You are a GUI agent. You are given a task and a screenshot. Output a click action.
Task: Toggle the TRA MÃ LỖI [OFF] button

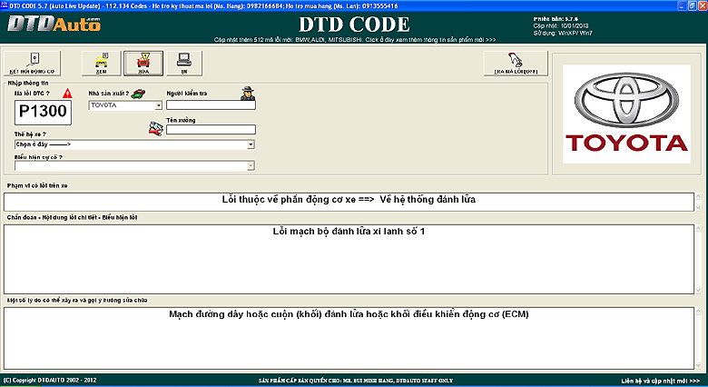[516, 64]
